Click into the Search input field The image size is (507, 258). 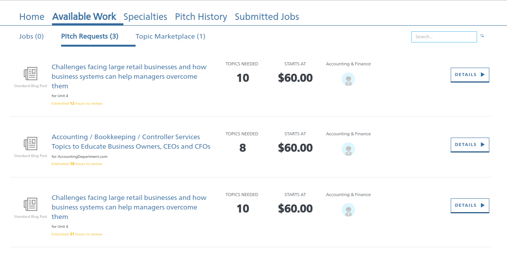444,37
